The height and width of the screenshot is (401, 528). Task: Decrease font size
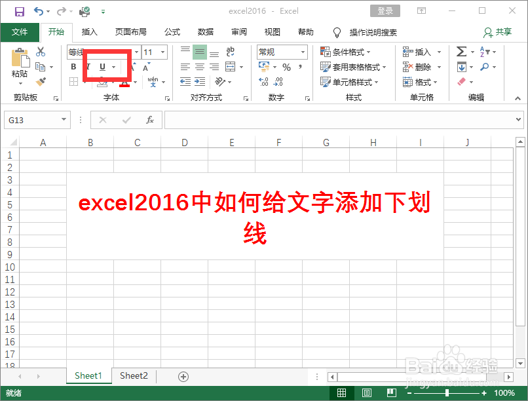click(147, 67)
